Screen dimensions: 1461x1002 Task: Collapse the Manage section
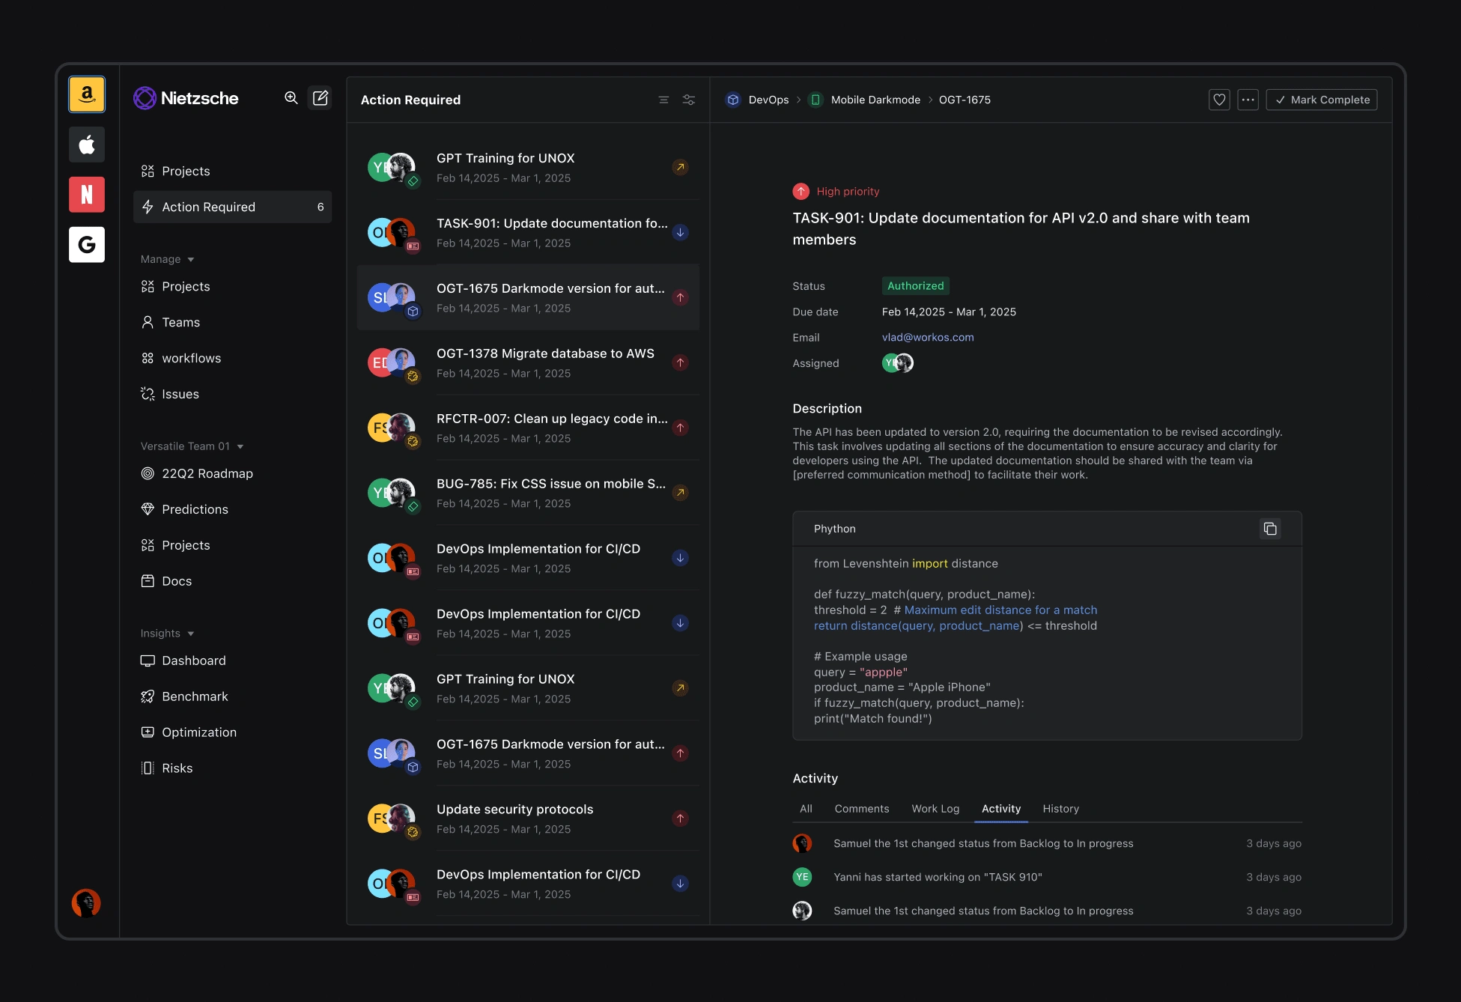191,259
